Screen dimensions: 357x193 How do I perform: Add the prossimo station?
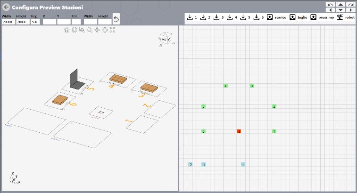pyautogui.click(x=322, y=17)
